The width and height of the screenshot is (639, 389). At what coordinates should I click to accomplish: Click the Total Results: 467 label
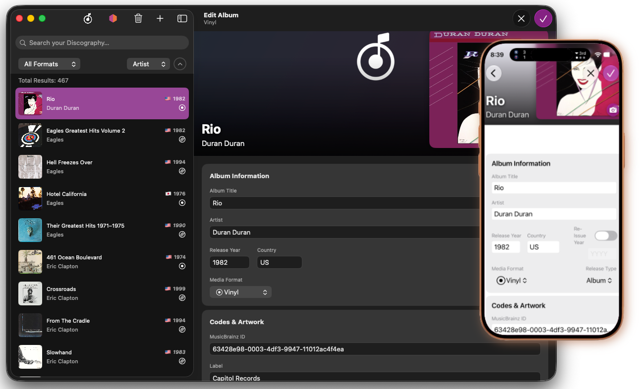tap(44, 81)
